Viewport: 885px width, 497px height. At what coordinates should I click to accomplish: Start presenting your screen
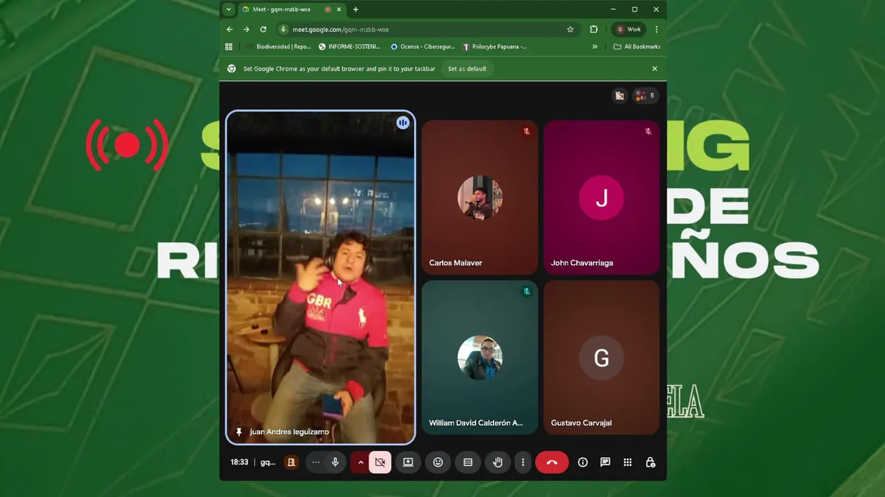point(408,462)
